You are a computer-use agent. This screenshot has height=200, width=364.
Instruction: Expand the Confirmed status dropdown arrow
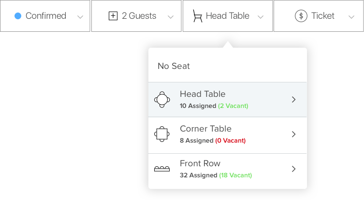click(x=80, y=17)
